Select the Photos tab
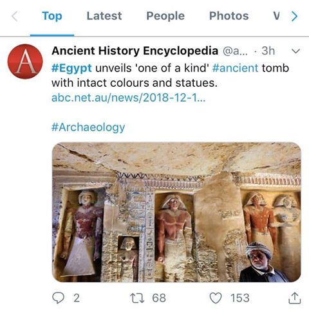Viewport: 309px width, 315px height. coord(229,16)
